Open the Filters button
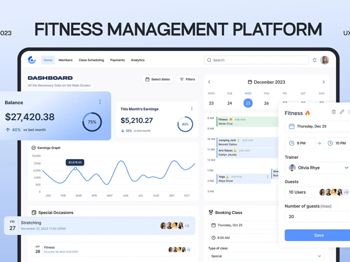 click(x=187, y=79)
